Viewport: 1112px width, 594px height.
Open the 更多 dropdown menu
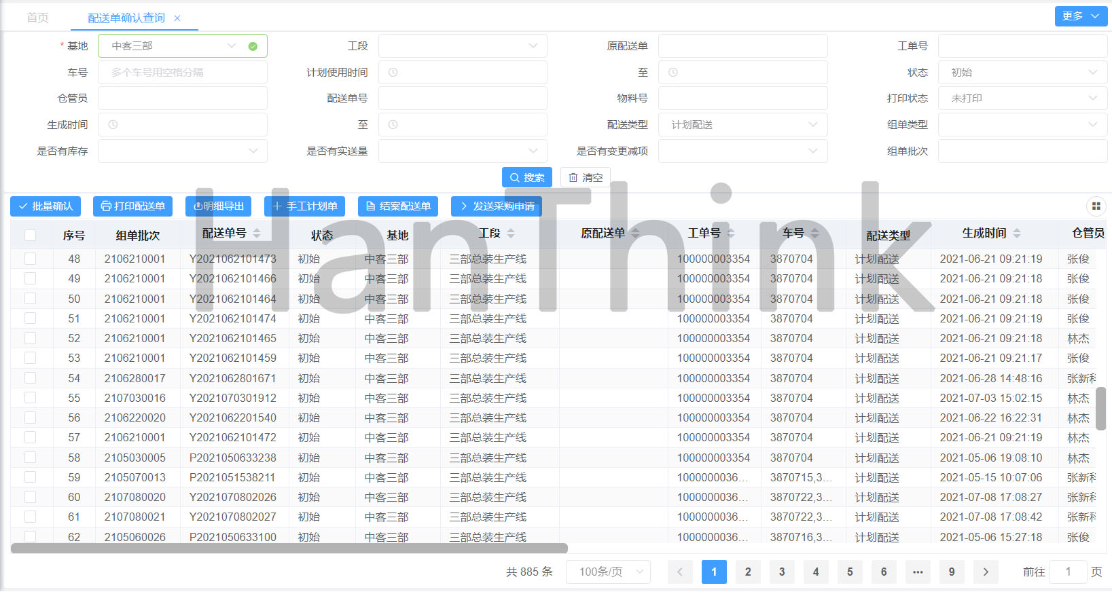(1081, 16)
